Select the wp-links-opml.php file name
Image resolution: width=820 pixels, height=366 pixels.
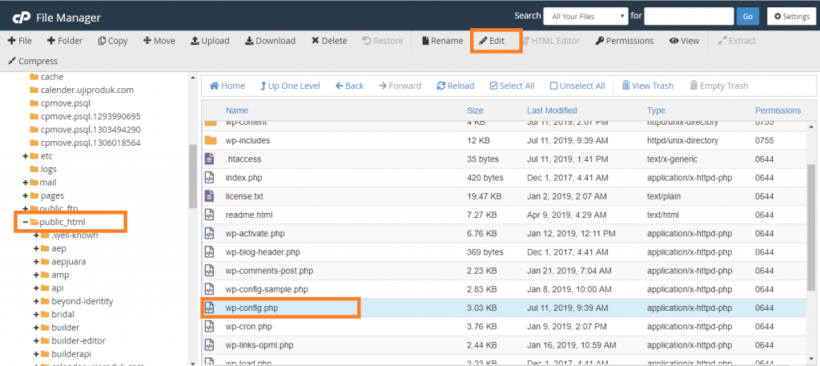click(259, 345)
